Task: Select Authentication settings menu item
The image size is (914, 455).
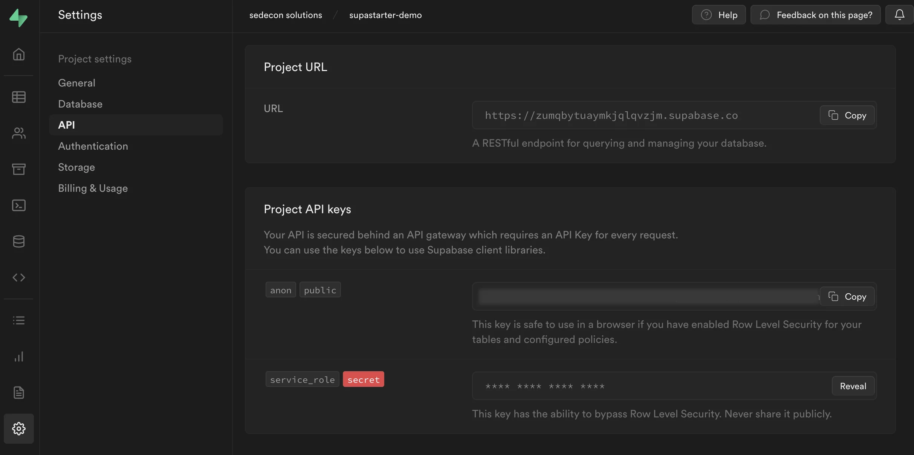Action: pyautogui.click(x=93, y=146)
